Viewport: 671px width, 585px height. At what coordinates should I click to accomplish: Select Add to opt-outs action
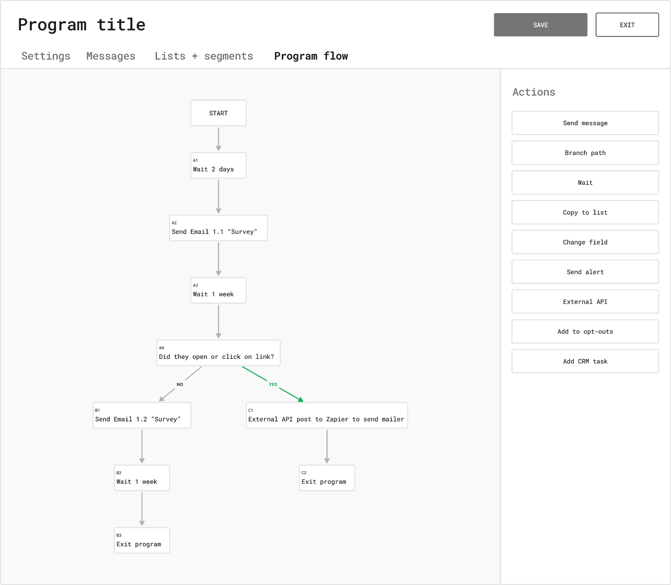coord(585,332)
